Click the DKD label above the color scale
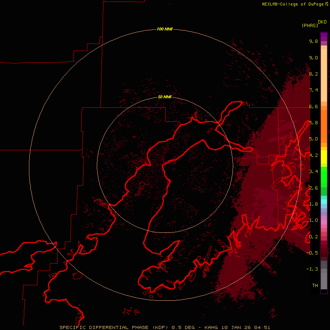330x330 pixels. (322, 22)
